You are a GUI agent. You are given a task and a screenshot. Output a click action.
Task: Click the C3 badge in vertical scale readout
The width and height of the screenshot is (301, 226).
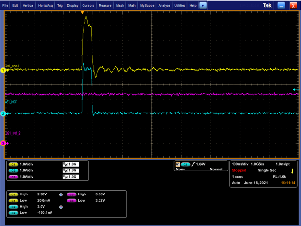(x=13, y=177)
